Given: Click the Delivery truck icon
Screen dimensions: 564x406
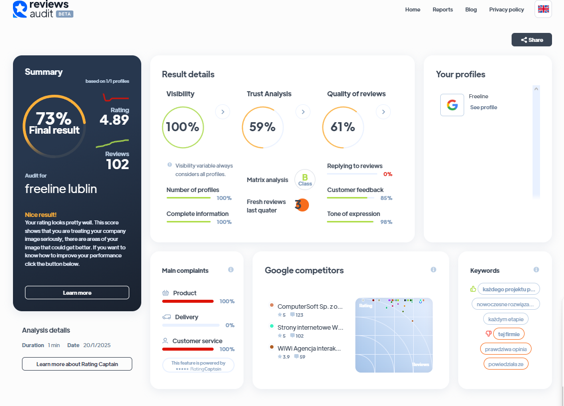Looking at the screenshot, I should coord(167,317).
